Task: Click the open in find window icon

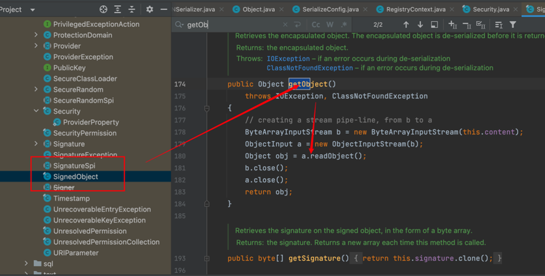Action: click(435, 24)
